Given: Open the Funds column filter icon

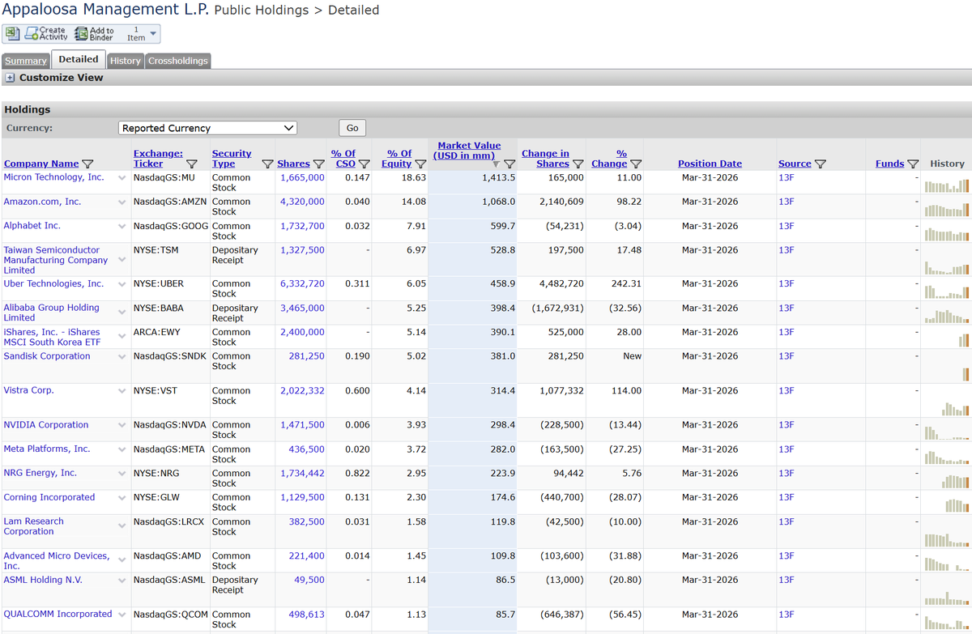Looking at the screenshot, I should [913, 164].
